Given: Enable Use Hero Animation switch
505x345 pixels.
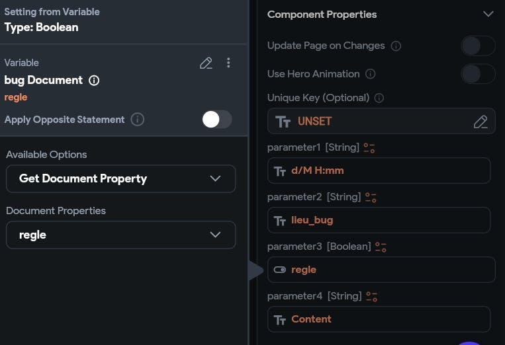Looking at the screenshot, I should (x=478, y=74).
